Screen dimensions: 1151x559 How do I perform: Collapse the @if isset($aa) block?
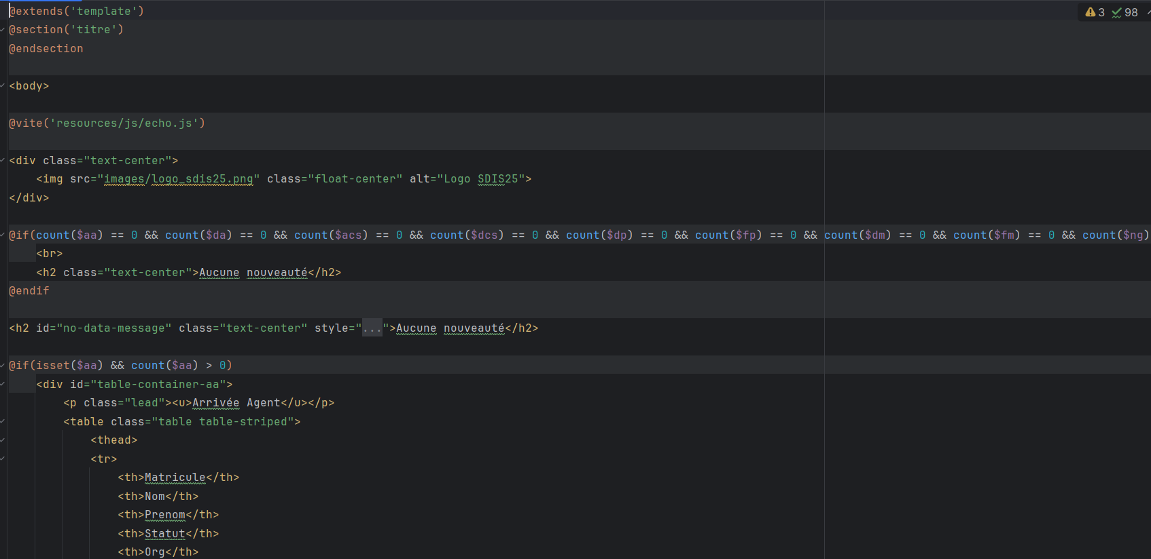3,366
